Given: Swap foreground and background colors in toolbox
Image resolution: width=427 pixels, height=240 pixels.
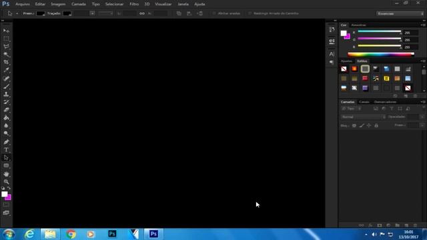Looking at the screenshot, I should 9,188.
